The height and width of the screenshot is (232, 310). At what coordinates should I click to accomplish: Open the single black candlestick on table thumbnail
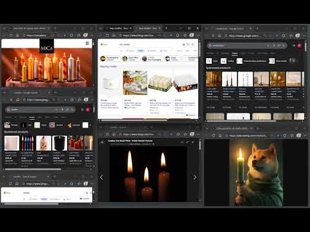[262, 79]
